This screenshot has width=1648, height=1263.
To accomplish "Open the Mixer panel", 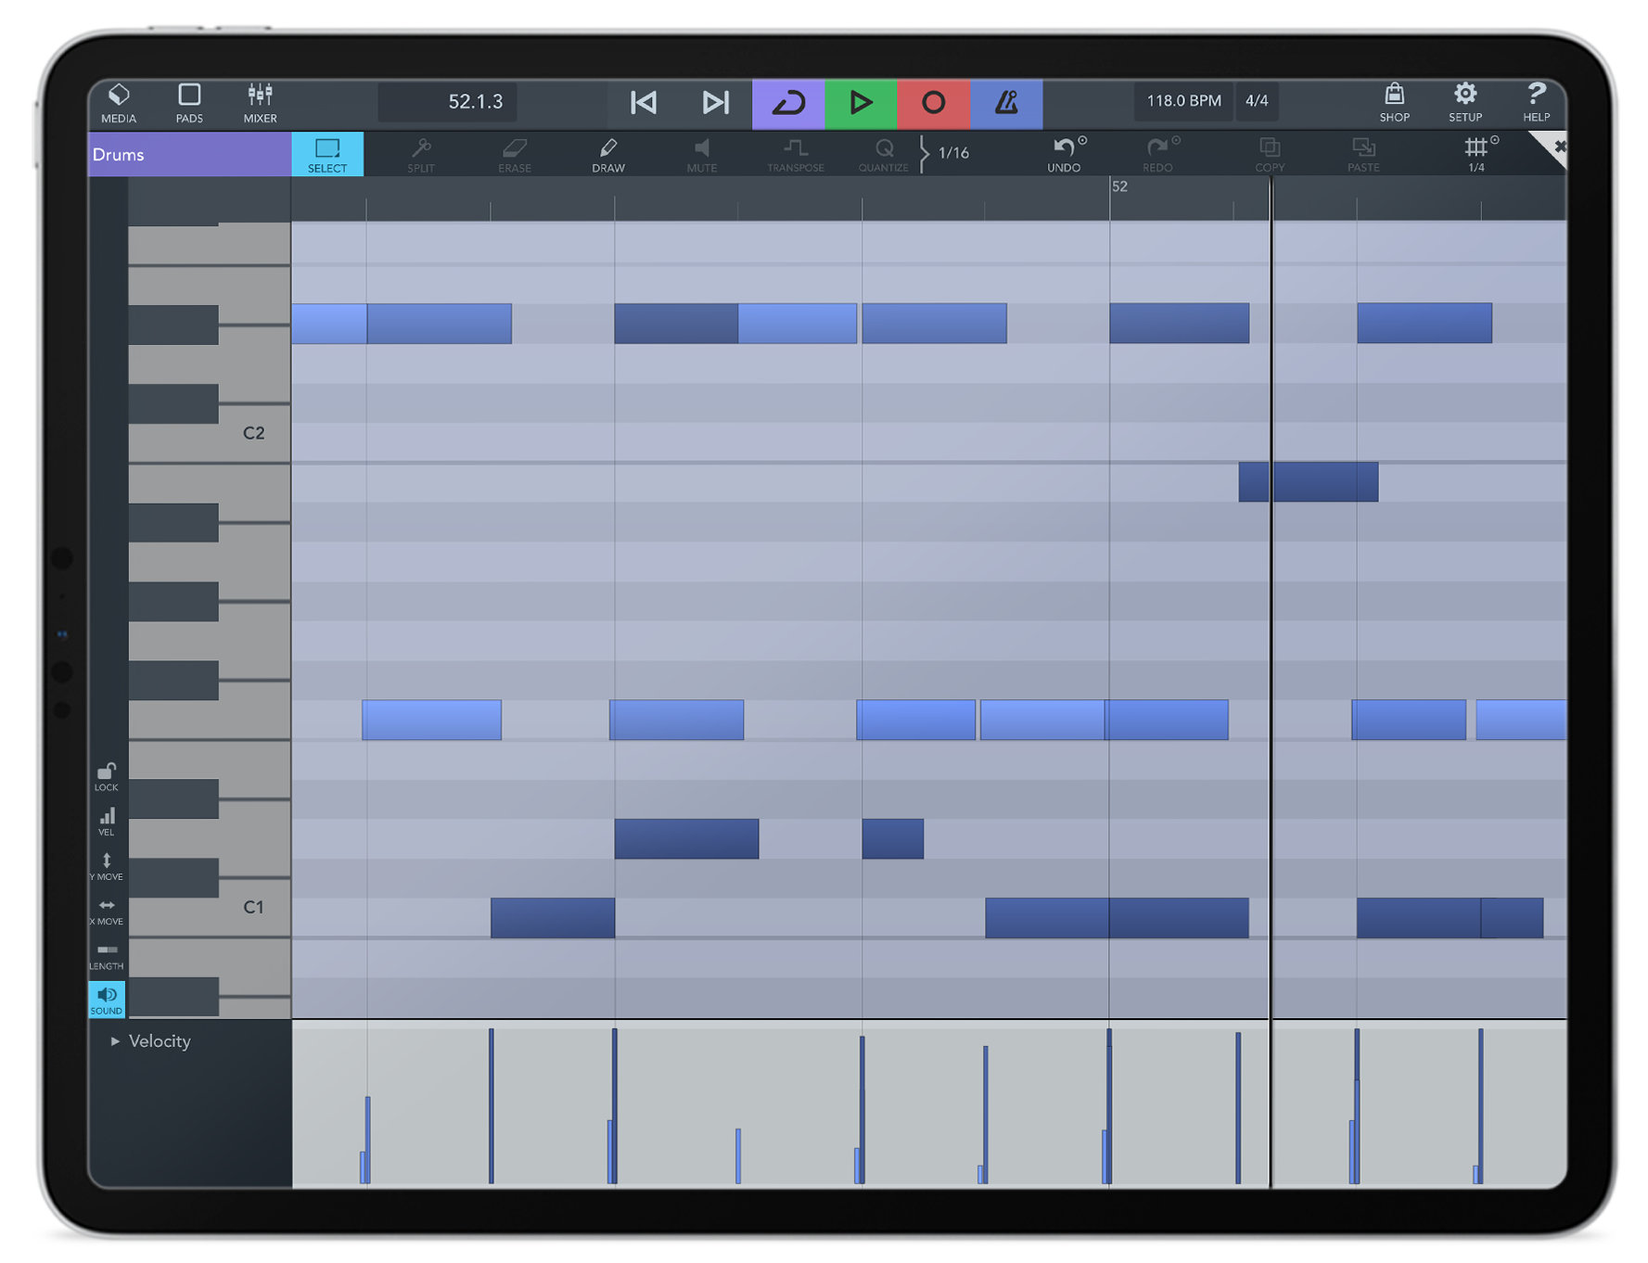I will 259,102.
